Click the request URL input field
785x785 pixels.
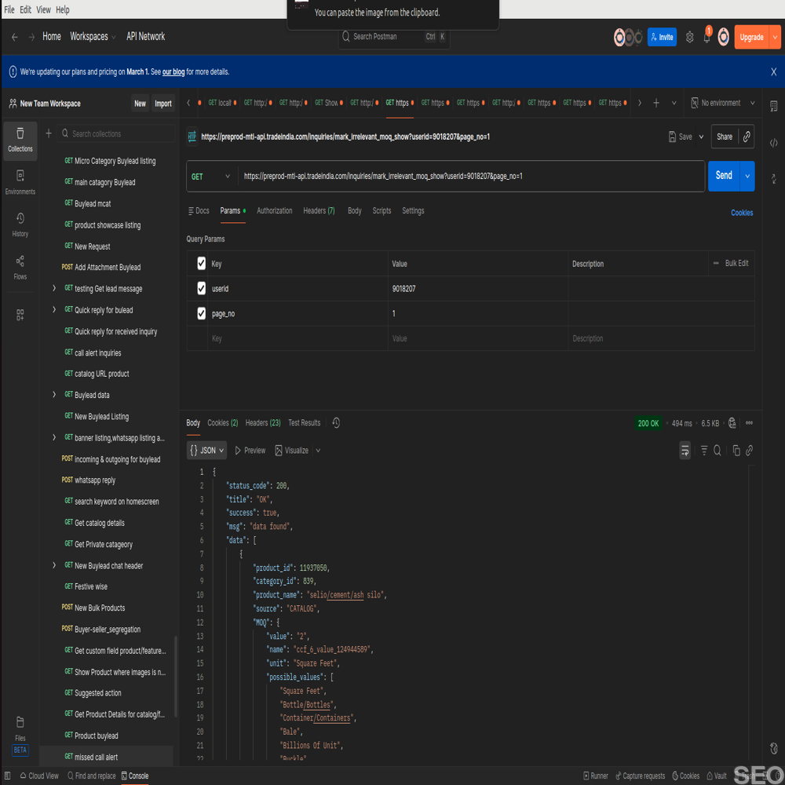coord(471,176)
